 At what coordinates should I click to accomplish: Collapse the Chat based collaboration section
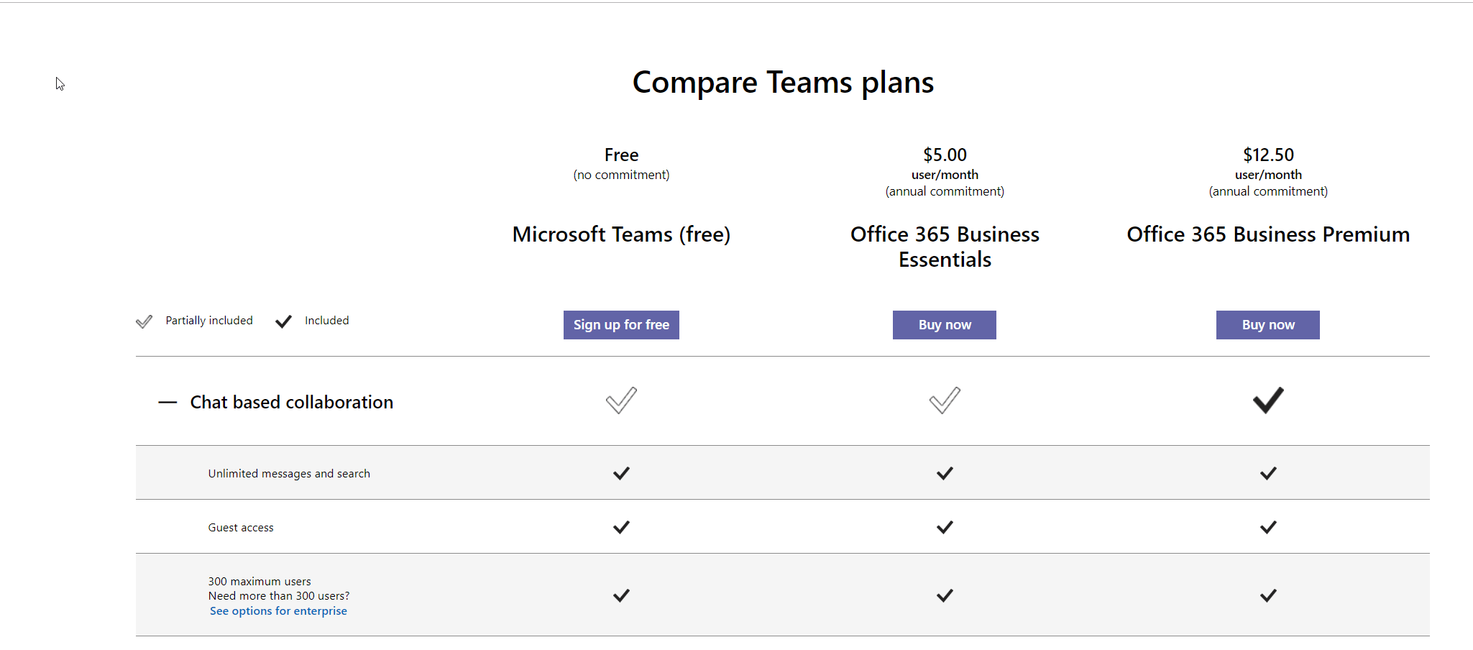click(168, 403)
